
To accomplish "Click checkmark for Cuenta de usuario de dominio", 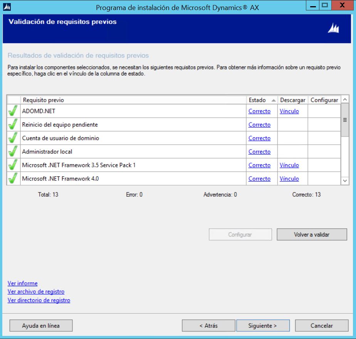I will tap(13, 138).
